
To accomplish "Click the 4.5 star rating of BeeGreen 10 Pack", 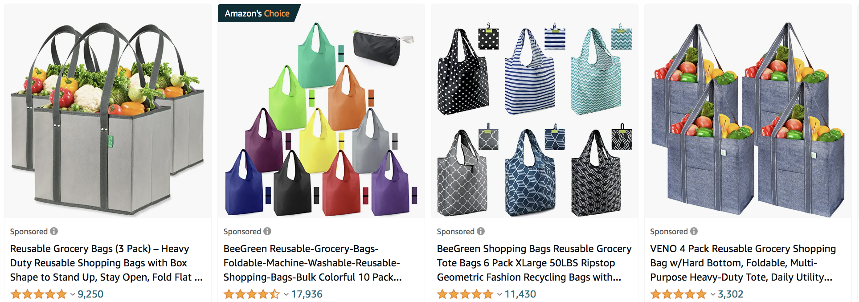I will [x=252, y=294].
